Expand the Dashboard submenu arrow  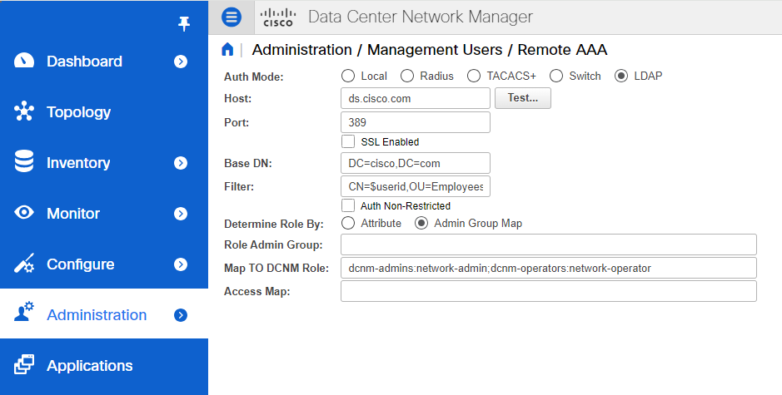pos(181,62)
